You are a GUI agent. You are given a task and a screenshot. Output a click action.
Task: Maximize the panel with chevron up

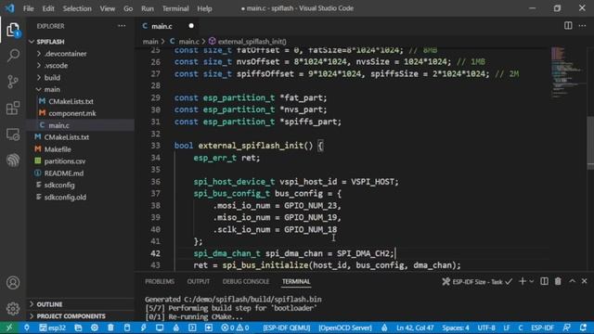click(x=572, y=281)
